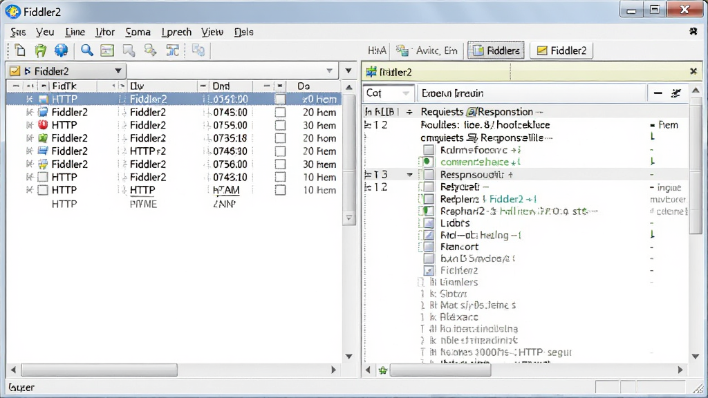Click the yellow-green icon in the 0756.00 row
Viewport: 708px width, 398px height.
point(43,164)
